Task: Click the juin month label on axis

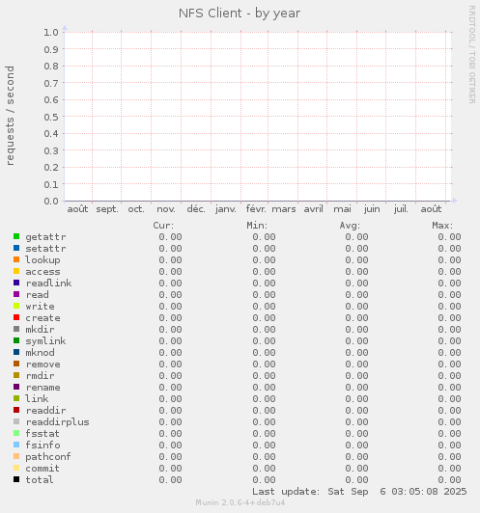Action: (372, 209)
